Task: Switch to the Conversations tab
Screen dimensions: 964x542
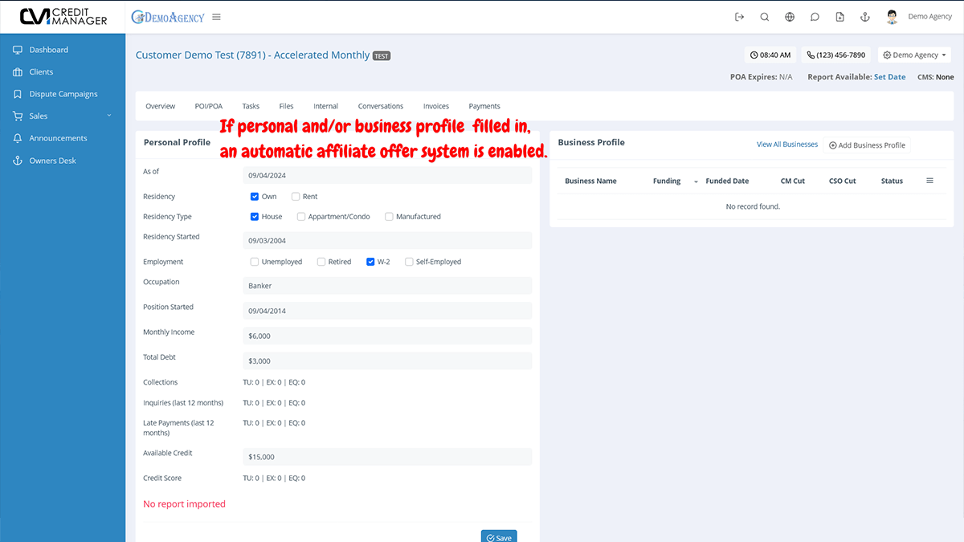Action: pyautogui.click(x=380, y=105)
